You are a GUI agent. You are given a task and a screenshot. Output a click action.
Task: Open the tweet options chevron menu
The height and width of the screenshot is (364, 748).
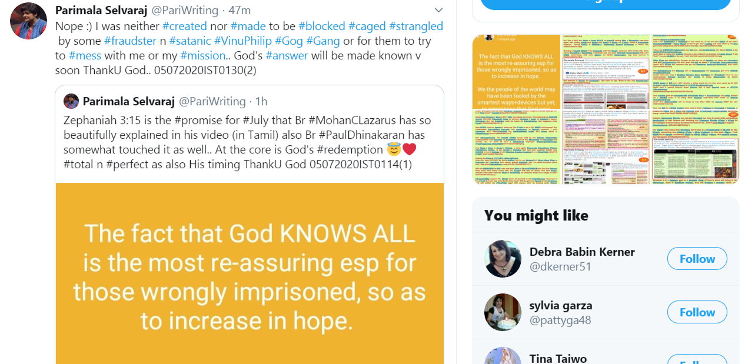coord(438,10)
